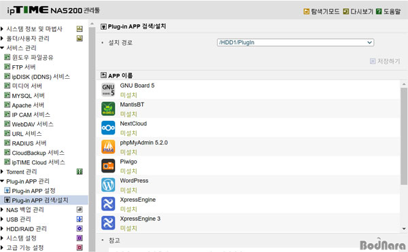Screen dimensions: 408x252
Task: Click the 탐색기모드 icon in header
Action: pyautogui.click(x=307, y=12)
